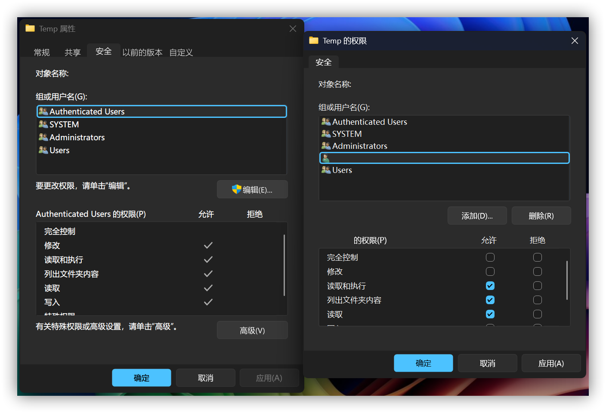Click the 添加(D)... button

[477, 216]
